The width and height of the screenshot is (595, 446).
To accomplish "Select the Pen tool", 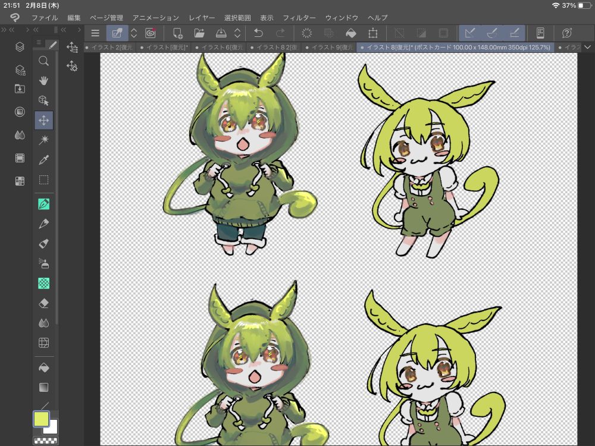I will 43,204.
